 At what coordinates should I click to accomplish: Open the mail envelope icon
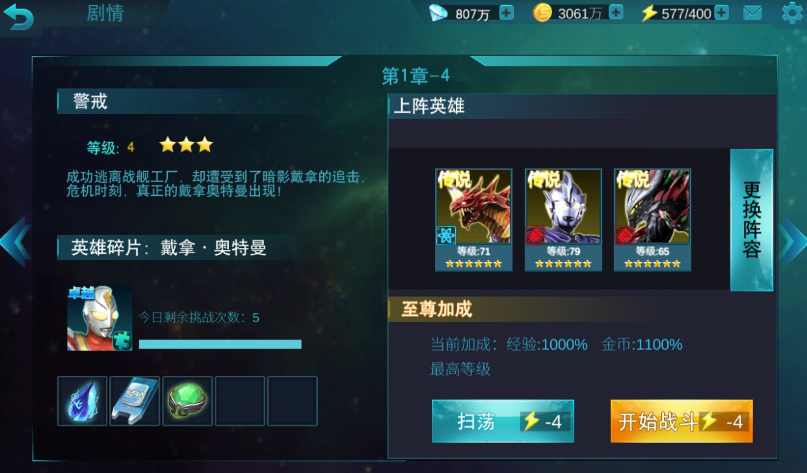click(x=752, y=13)
